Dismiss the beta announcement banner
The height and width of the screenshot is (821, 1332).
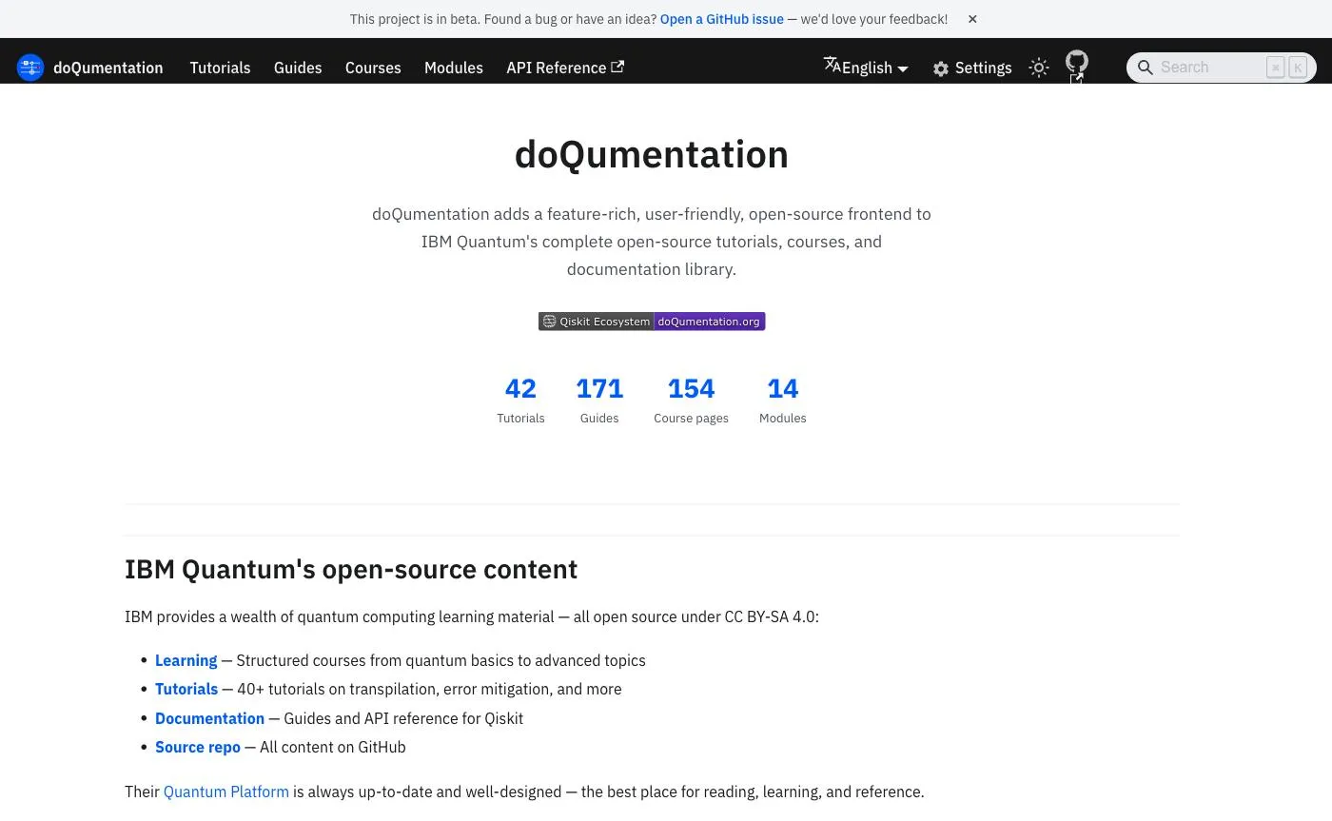(x=972, y=19)
